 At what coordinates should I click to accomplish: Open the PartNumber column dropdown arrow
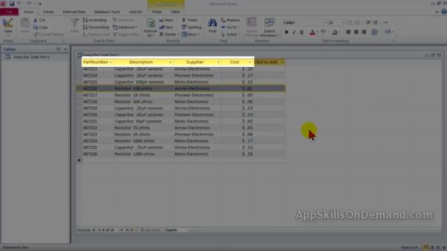pos(110,62)
